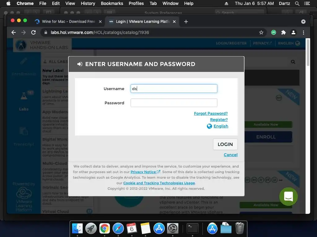317x237 pixels.
Task: Open Trash from the Dock
Action: pyautogui.click(x=240, y=228)
